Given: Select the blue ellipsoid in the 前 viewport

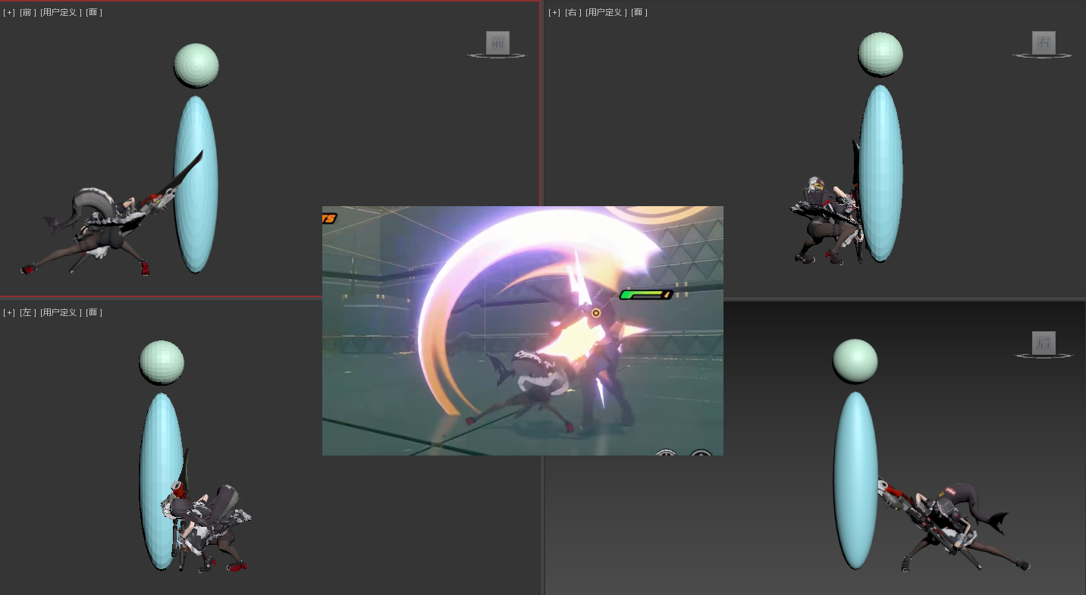Looking at the screenshot, I should tap(196, 184).
